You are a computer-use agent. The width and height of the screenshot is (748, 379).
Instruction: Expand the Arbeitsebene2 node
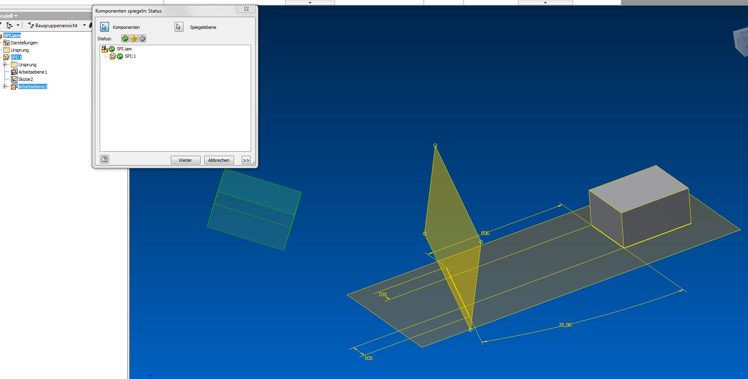pos(4,87)
